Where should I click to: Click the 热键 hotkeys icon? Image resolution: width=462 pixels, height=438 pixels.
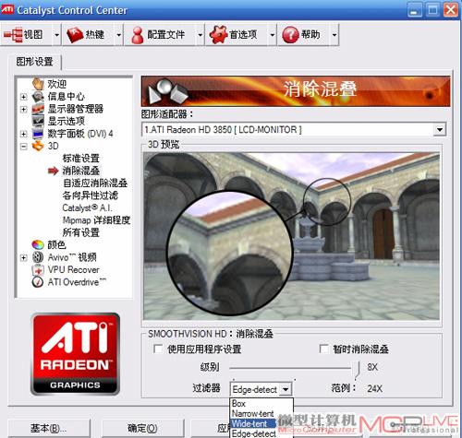point(75,34)
